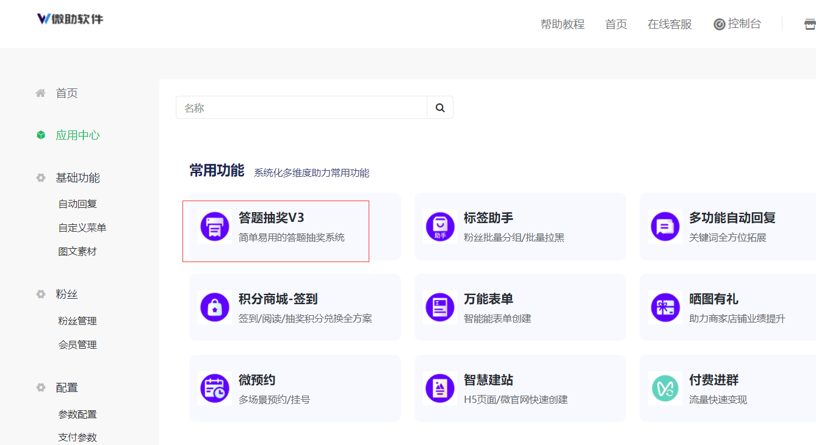The width and height of the screenshot is (816, 445).
Task: Open the 微预约 title
Action: [x=257, y=380]
